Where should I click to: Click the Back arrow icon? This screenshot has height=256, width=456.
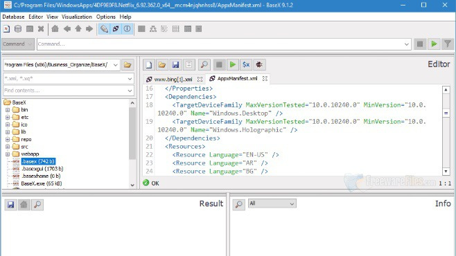click(x=67, y=29)
